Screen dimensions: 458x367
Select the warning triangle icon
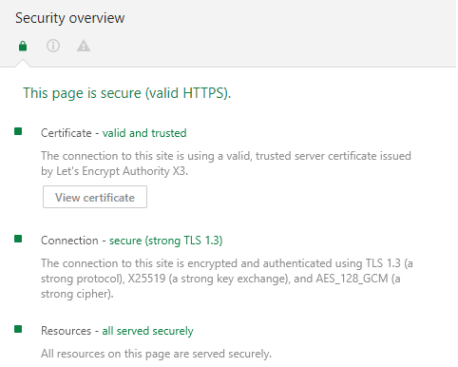pyautogui.click(x=84, y=46)
